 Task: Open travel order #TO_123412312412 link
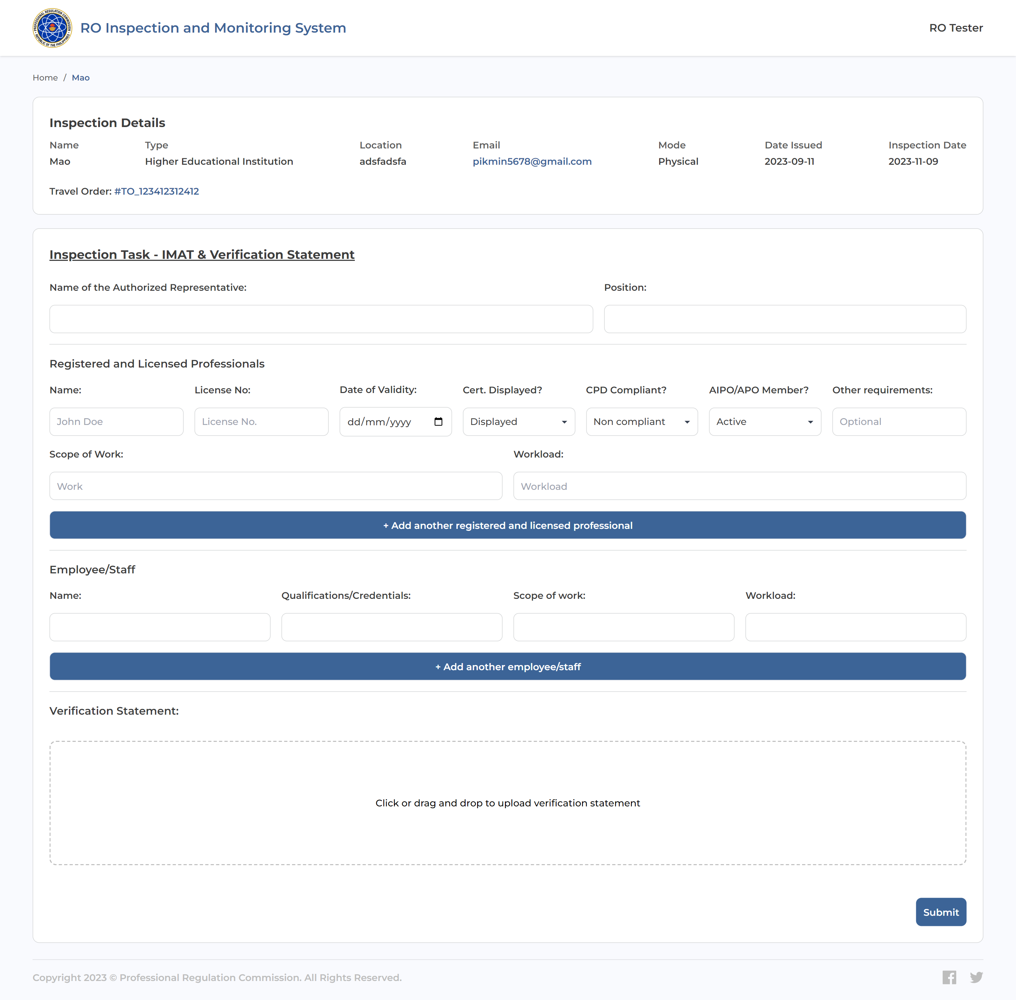click(x=157, y=191)
